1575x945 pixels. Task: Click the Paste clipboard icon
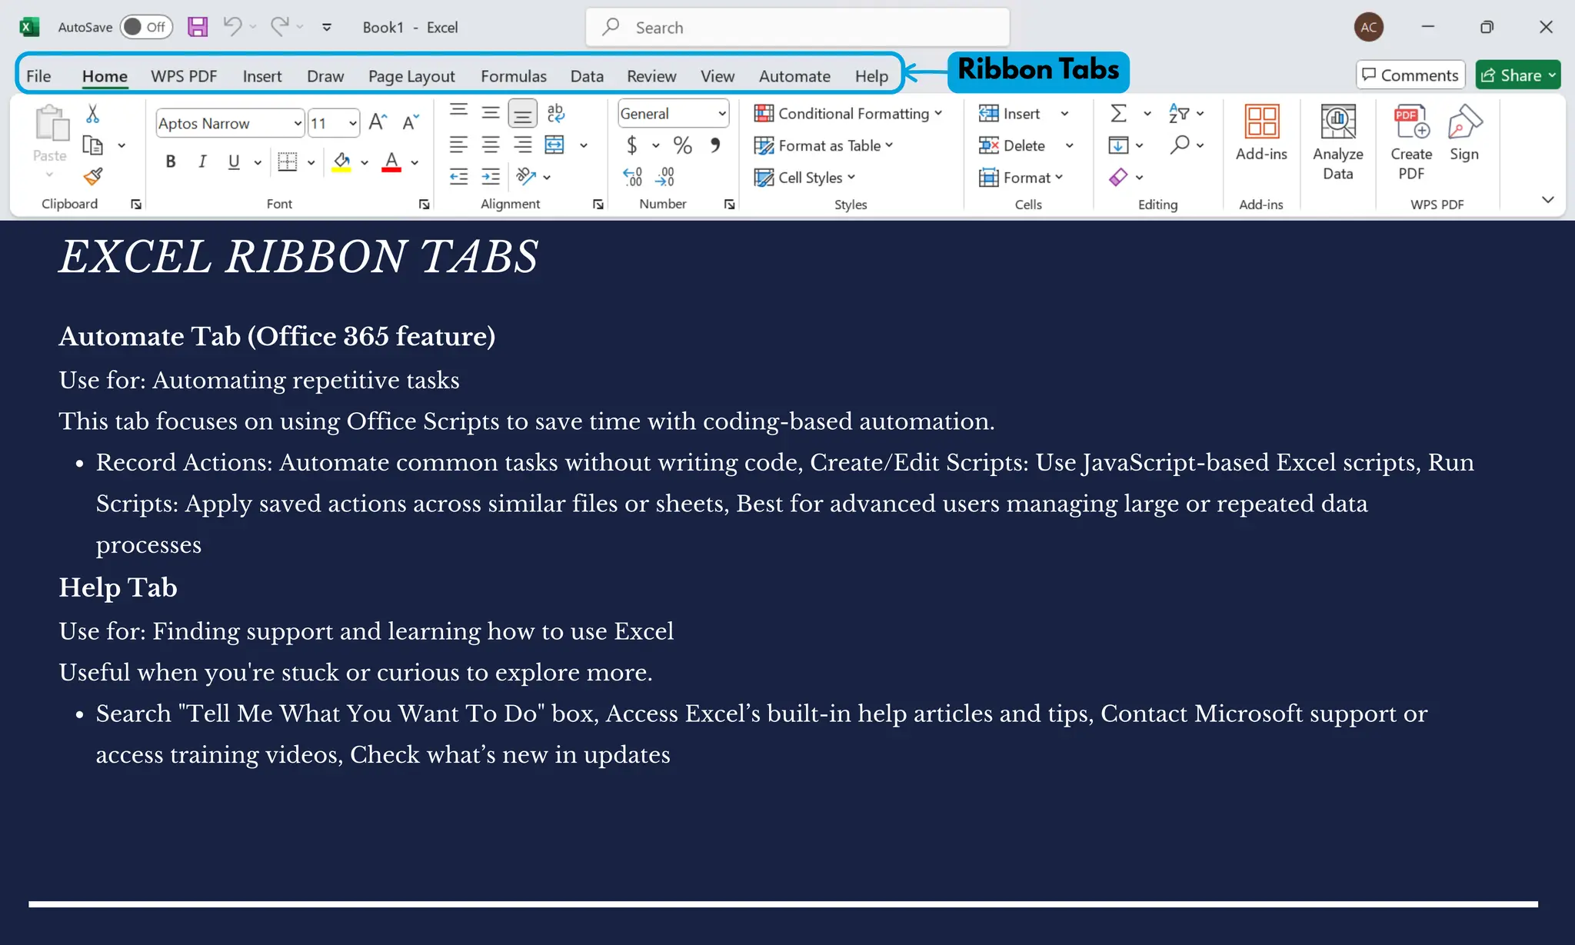click(x=51, y=123)
